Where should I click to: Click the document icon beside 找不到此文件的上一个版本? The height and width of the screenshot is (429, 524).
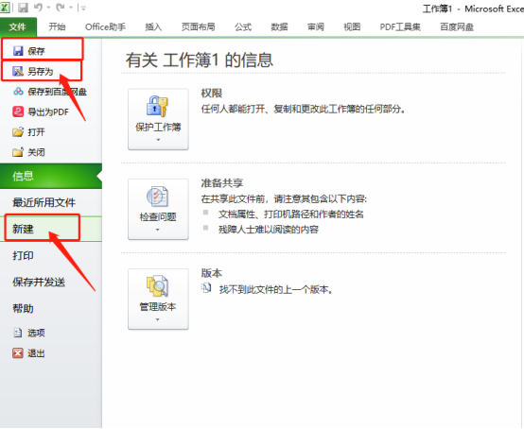coord(206,288)
